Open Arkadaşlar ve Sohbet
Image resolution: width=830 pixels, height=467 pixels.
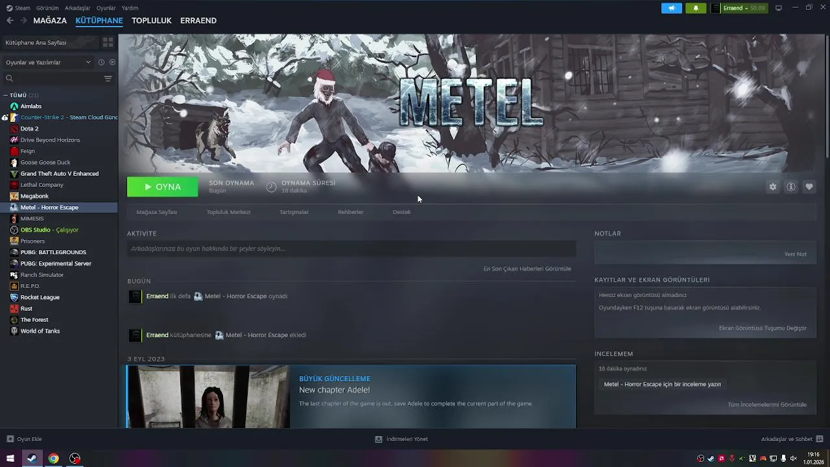(x=792, y=439)
